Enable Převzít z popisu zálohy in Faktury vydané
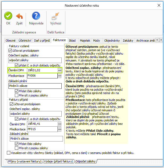Image resolution: width=164 pixels, height=168 pixels. [x=16, y=95]
